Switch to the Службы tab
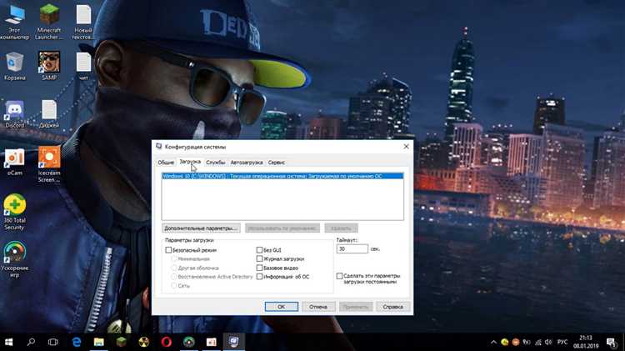Viewport: 625px width, 351px height. (x=216, y=163)
